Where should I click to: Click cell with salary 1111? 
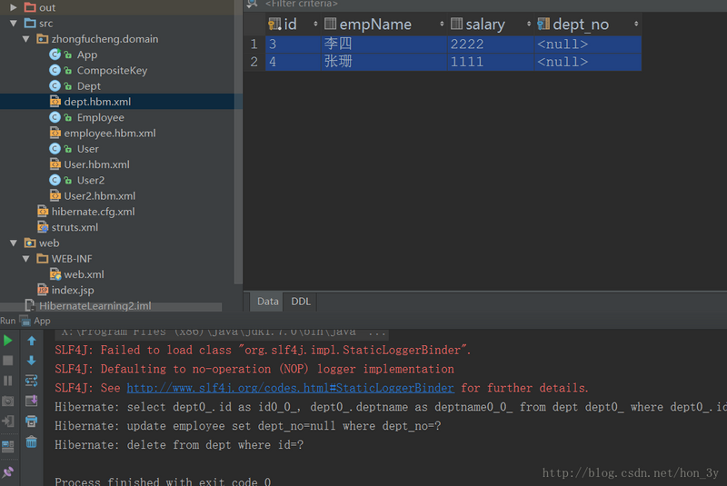click(x=491, y=62)
